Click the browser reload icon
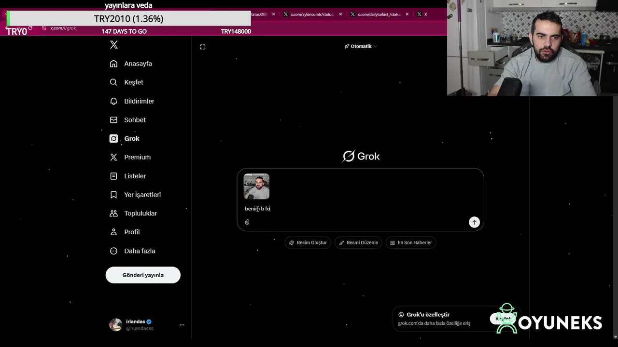The width and height of the screenshot is (618, 347). 30,28
